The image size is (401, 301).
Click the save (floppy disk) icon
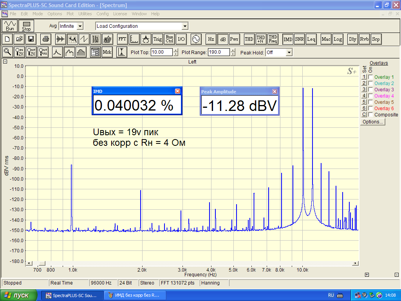[31, 39]
